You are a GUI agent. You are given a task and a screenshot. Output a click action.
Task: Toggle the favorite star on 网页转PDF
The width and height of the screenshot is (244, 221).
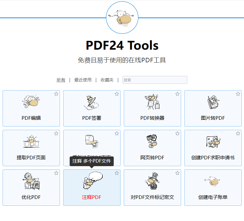(177, 133)
